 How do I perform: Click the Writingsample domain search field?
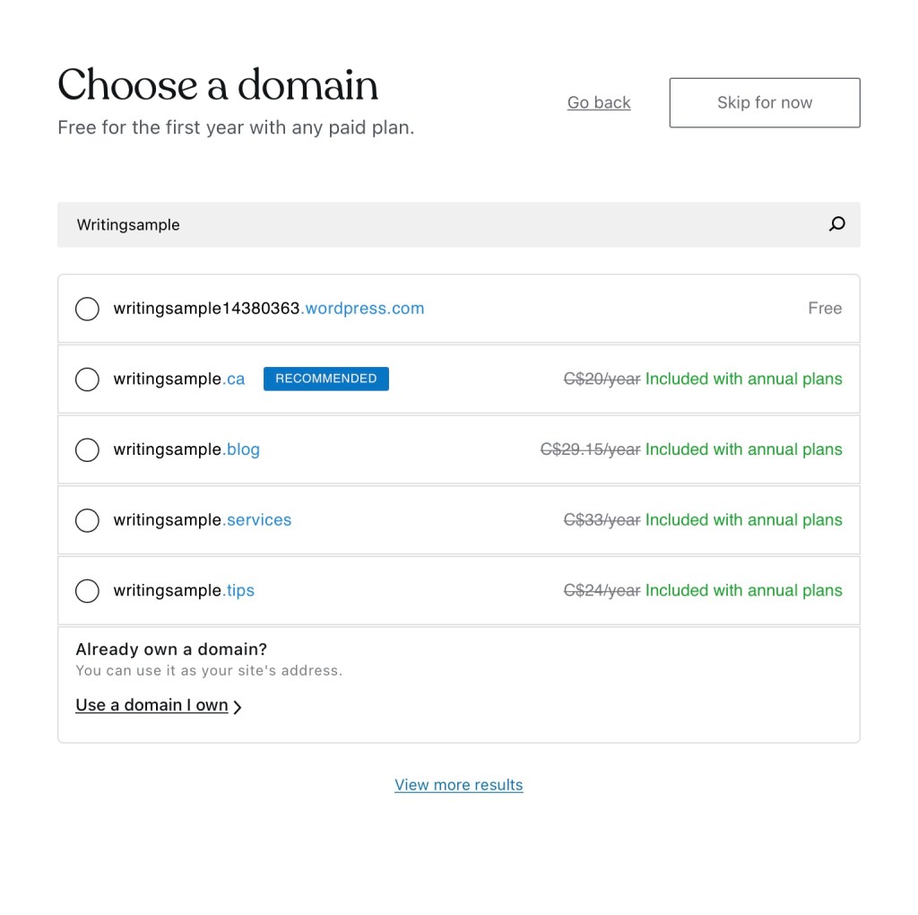(x=430, y=224)
